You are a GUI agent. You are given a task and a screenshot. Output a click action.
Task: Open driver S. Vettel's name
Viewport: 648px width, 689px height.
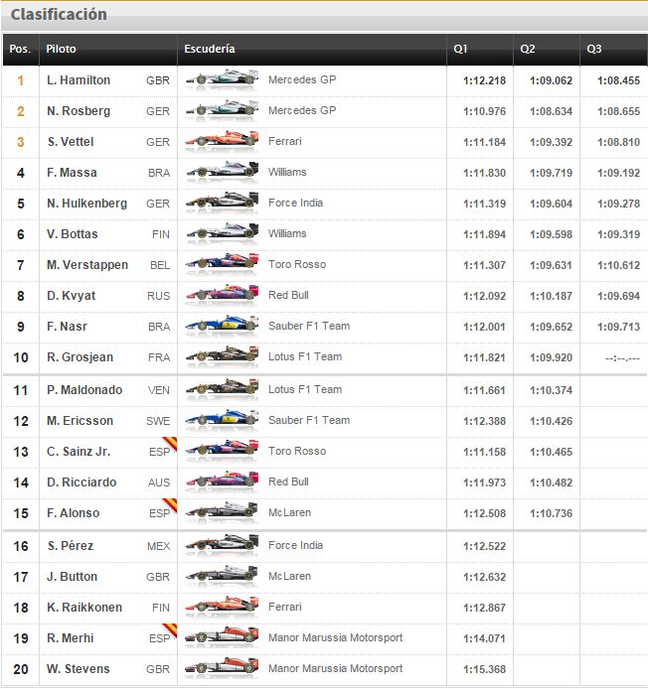pos(71,142)
